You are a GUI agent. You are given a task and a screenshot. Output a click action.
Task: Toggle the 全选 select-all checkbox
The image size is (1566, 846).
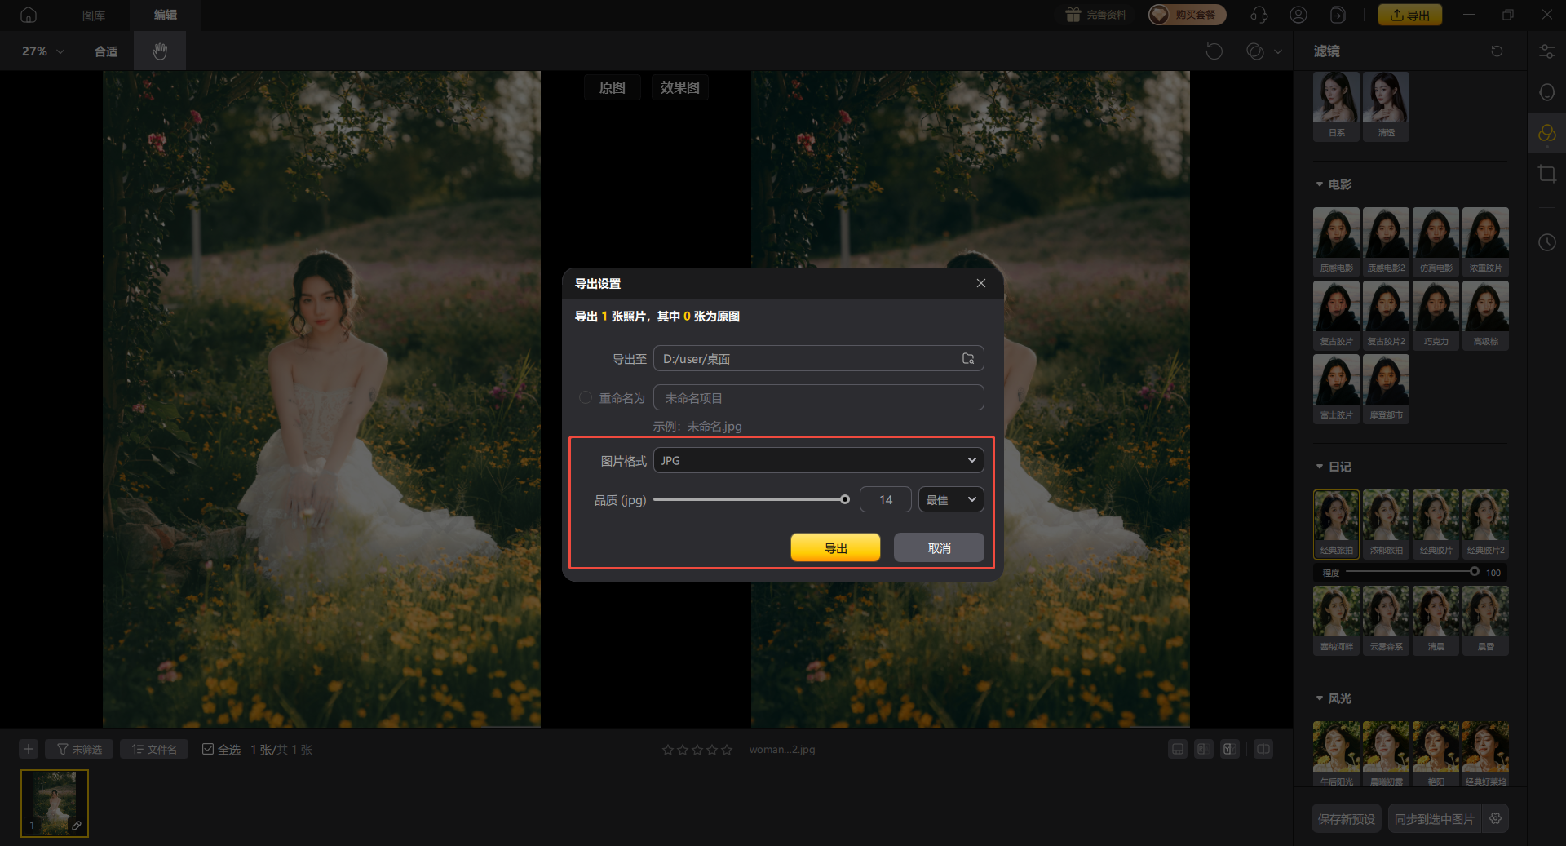[x=208, y=750]
